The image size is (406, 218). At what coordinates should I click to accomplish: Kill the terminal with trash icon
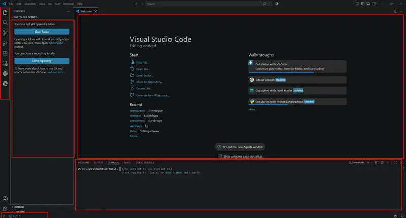click(x=382, y=163)
